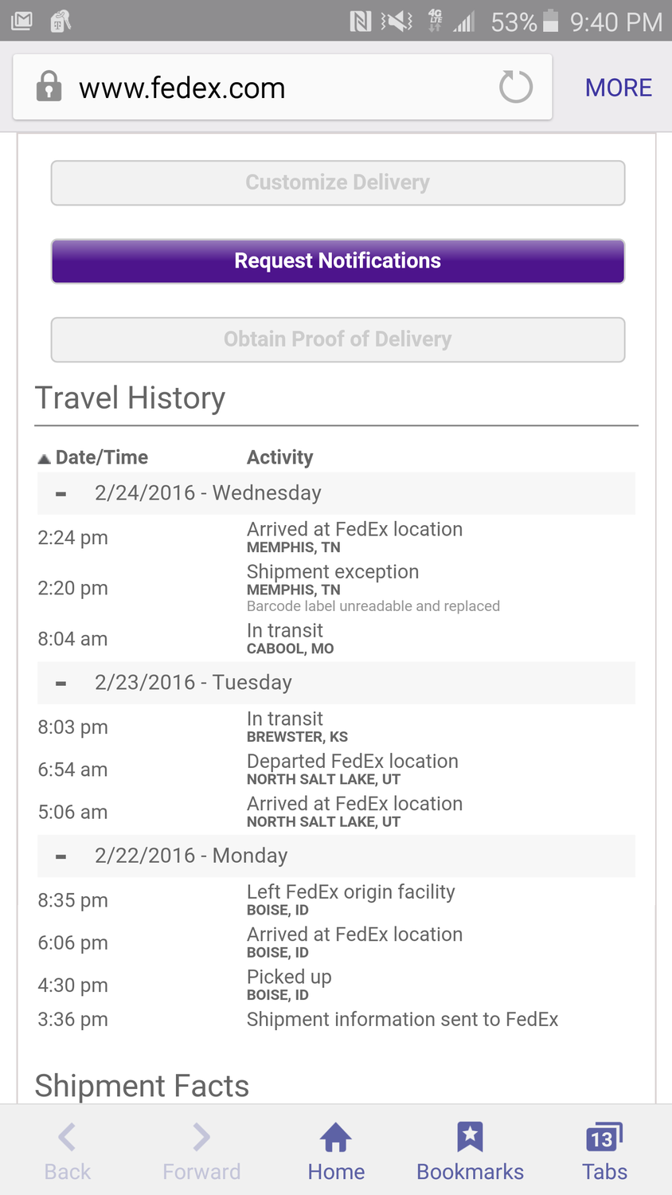Screen dimensions: 672x1195
Task: Tap the page reload icon
Action: coord(515,87)
